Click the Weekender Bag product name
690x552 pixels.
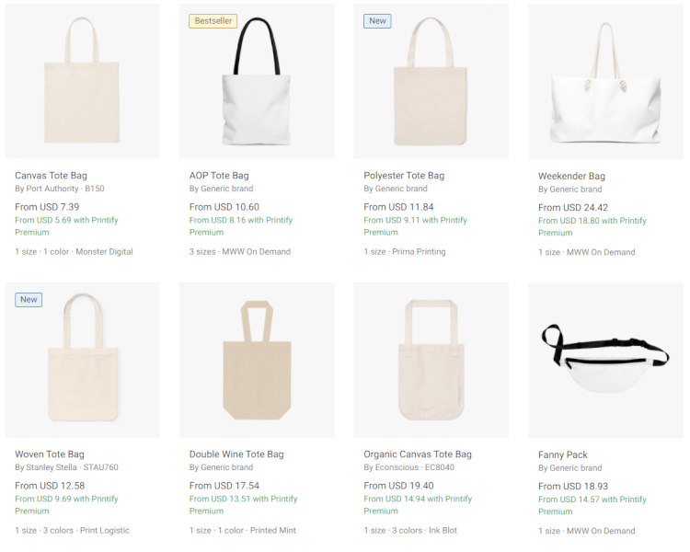(571, 177)
